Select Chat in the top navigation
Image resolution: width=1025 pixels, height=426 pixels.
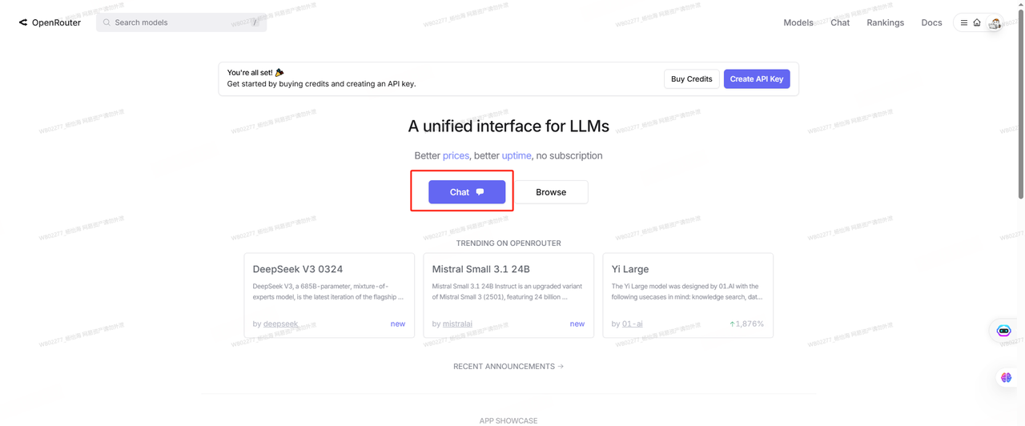[x=840, y=22]
